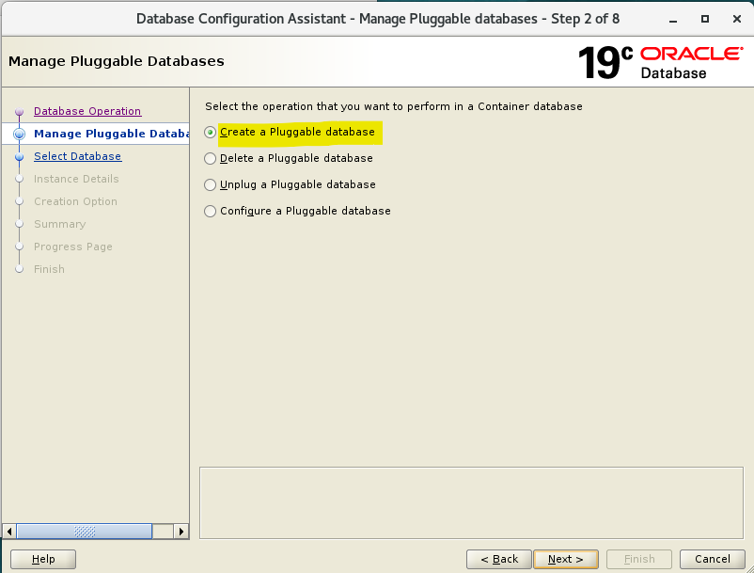
Task: Click the Finish step text in sidebar
Action: (x=49, y=269)
